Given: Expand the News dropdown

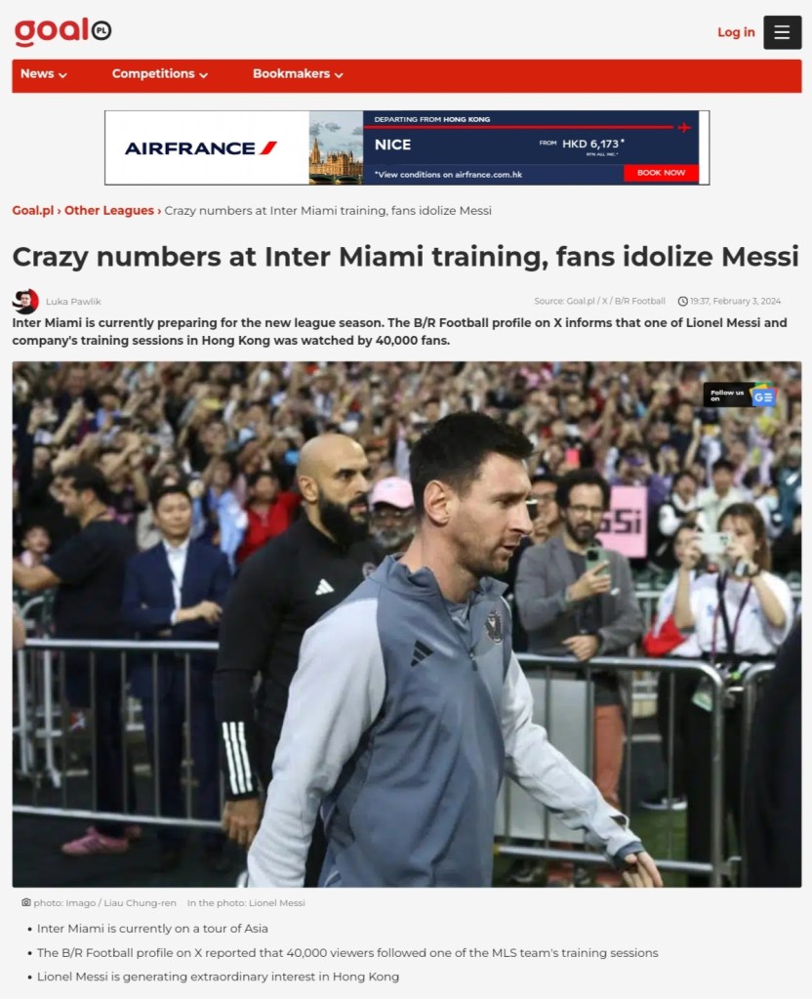Looking at the screenshot, I should (x=44, y=74).
